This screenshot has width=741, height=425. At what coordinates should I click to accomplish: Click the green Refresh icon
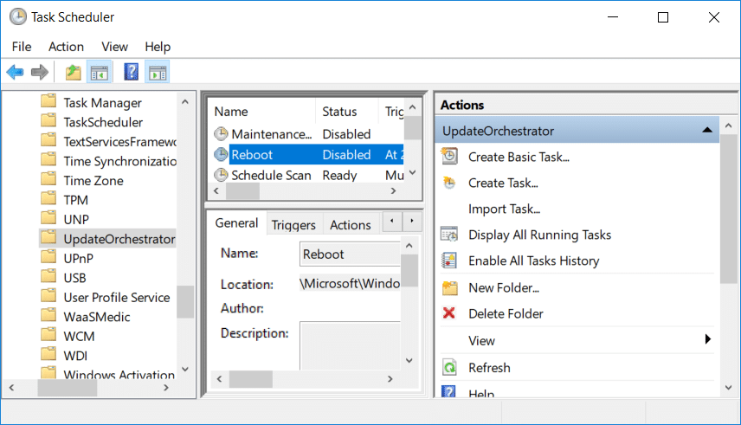pos(448,368)
